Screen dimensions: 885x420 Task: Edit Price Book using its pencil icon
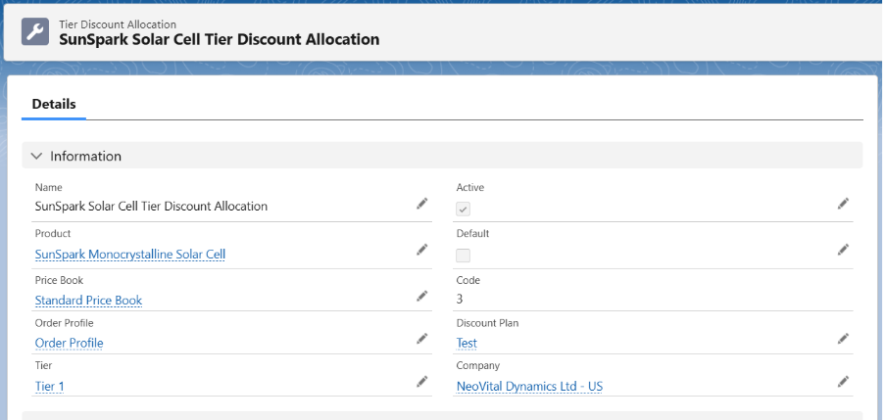421,296
